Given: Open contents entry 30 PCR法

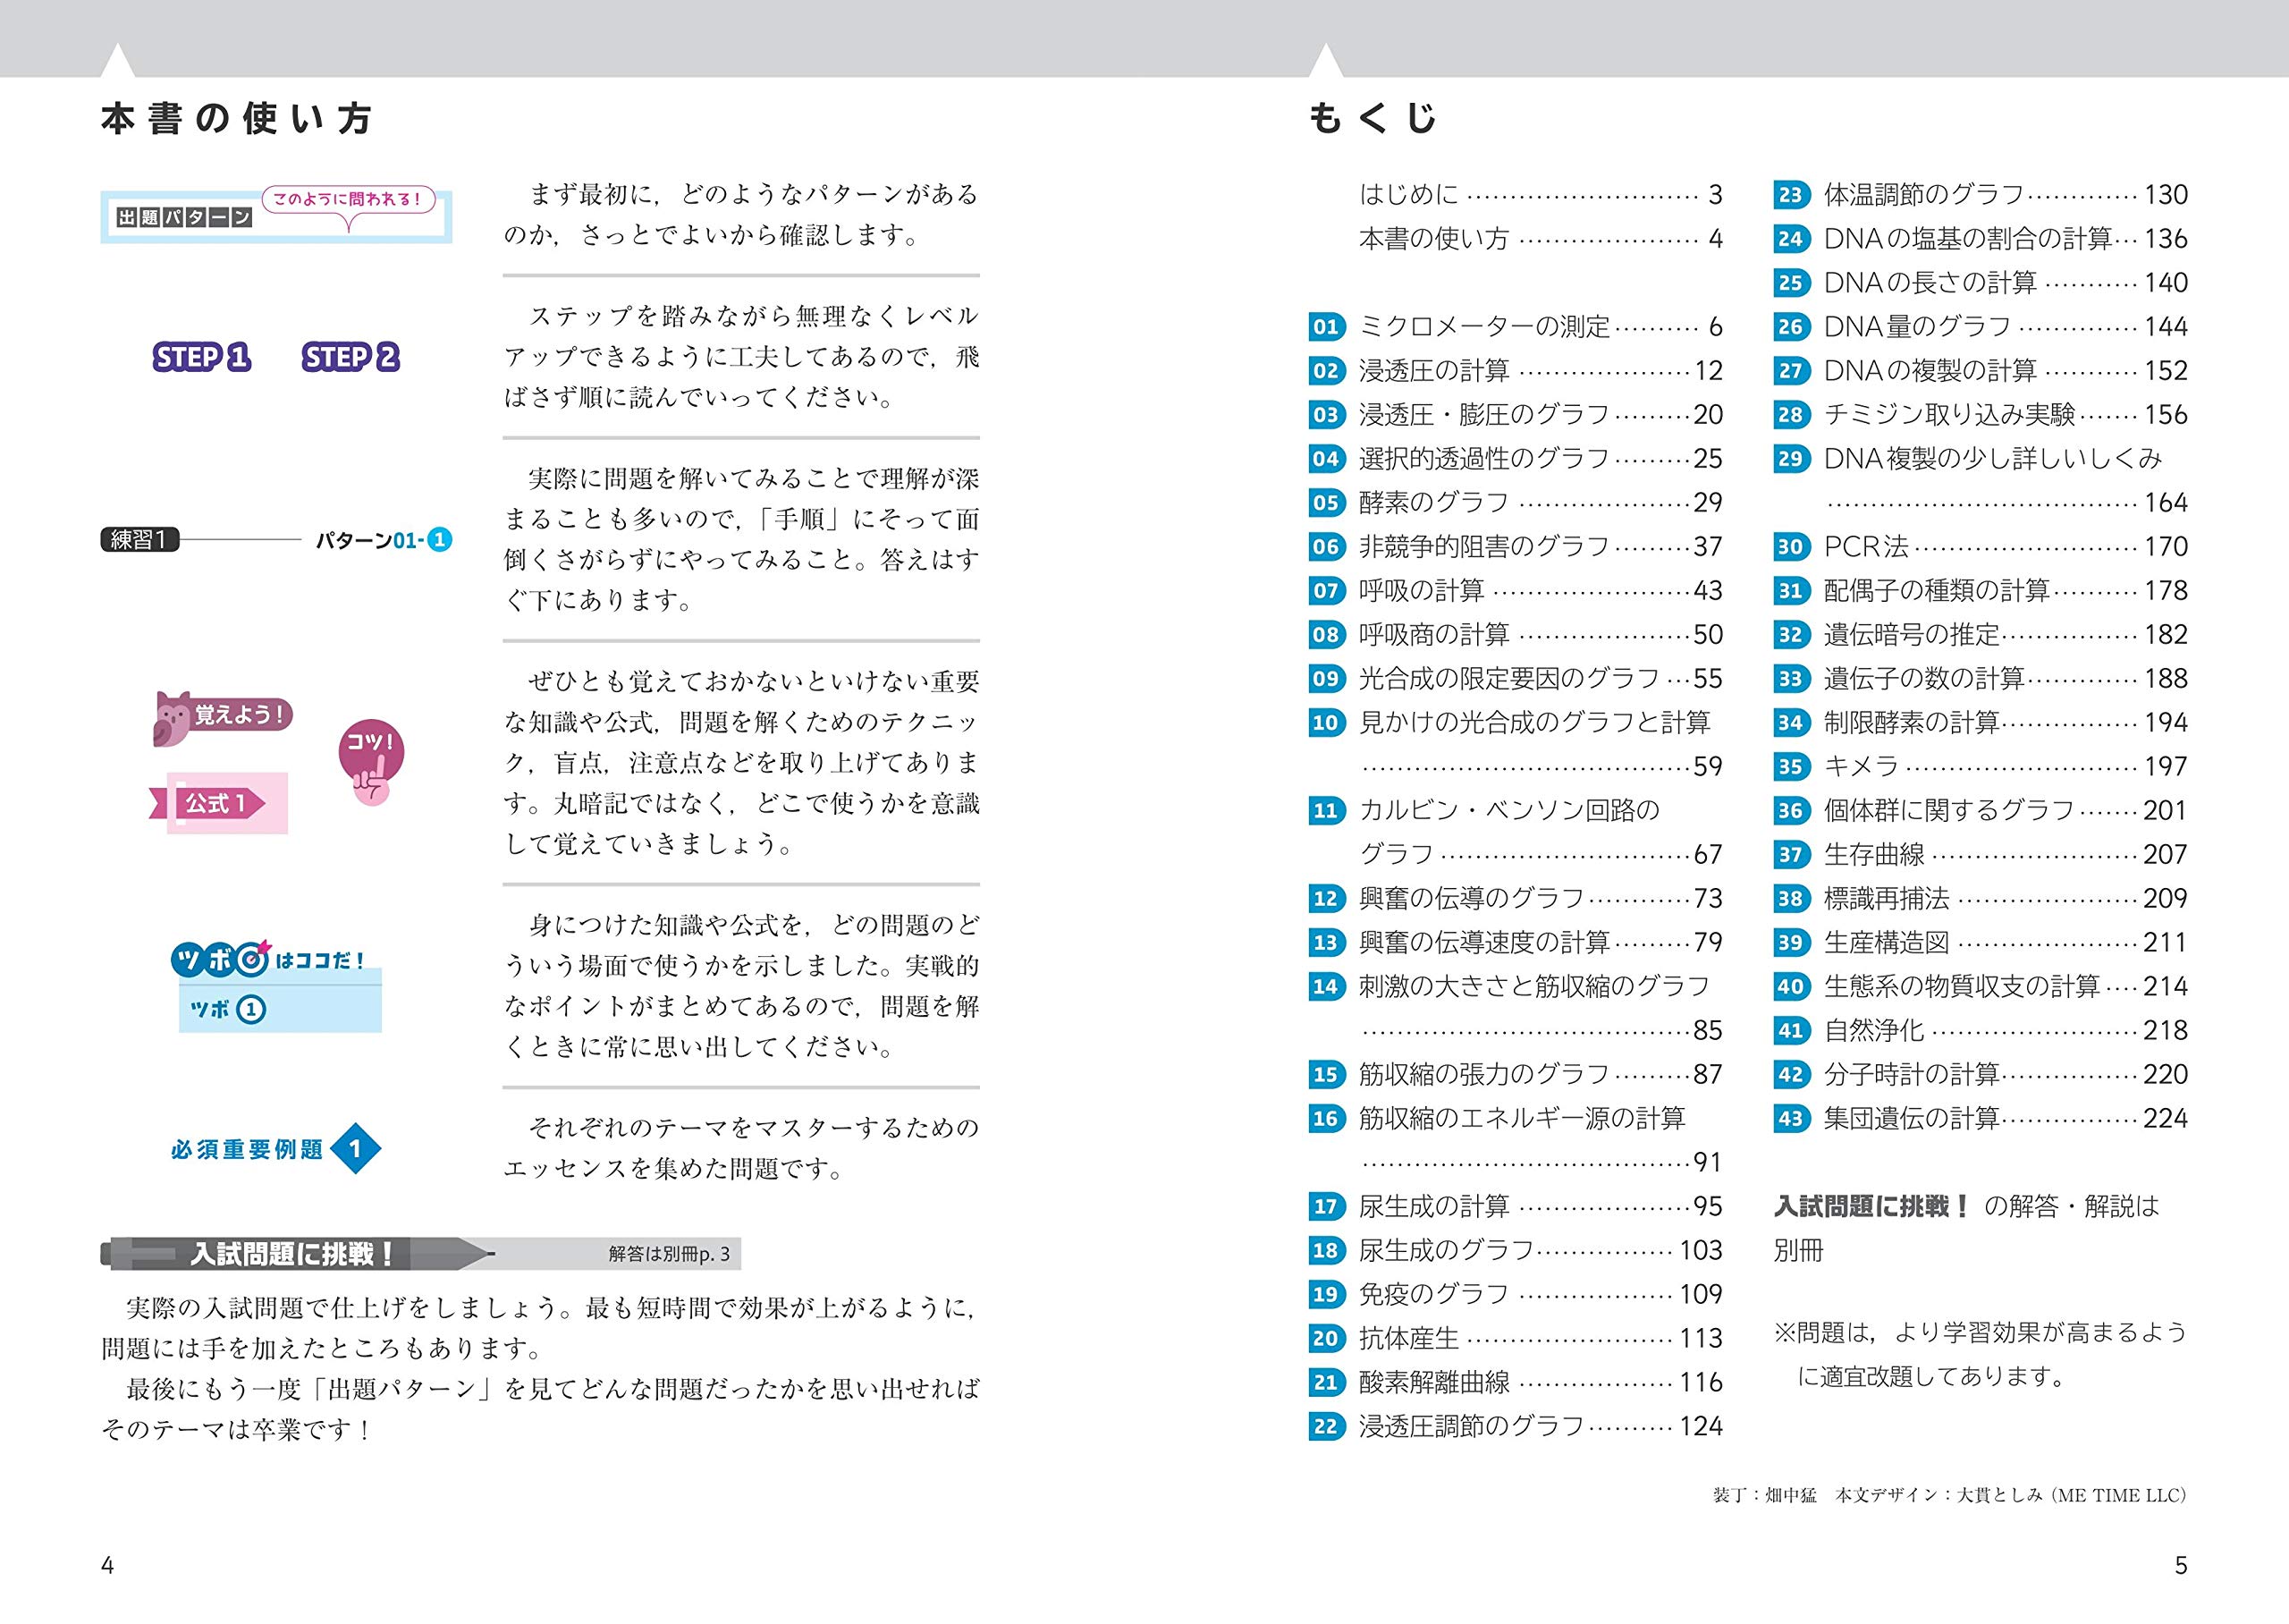Looking at the screenshot, I should click(x=1981, y=546).
